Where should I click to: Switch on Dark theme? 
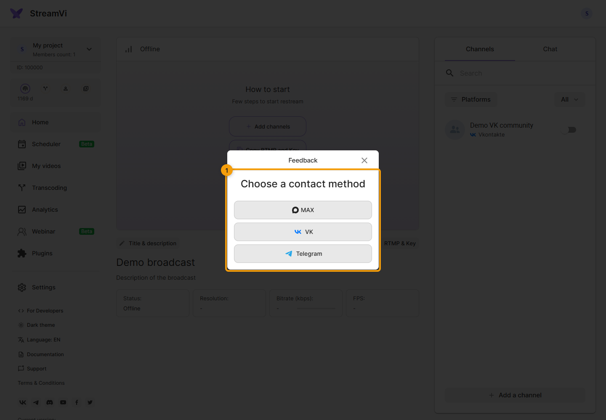[37, 325]
